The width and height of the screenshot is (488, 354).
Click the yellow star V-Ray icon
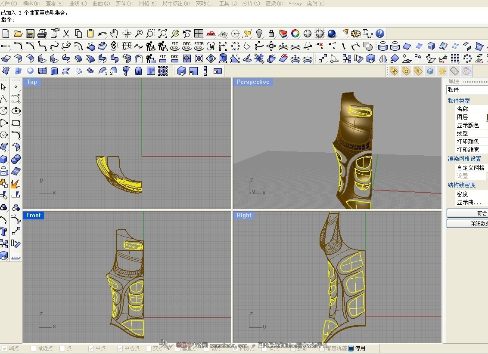pos(442,71)
